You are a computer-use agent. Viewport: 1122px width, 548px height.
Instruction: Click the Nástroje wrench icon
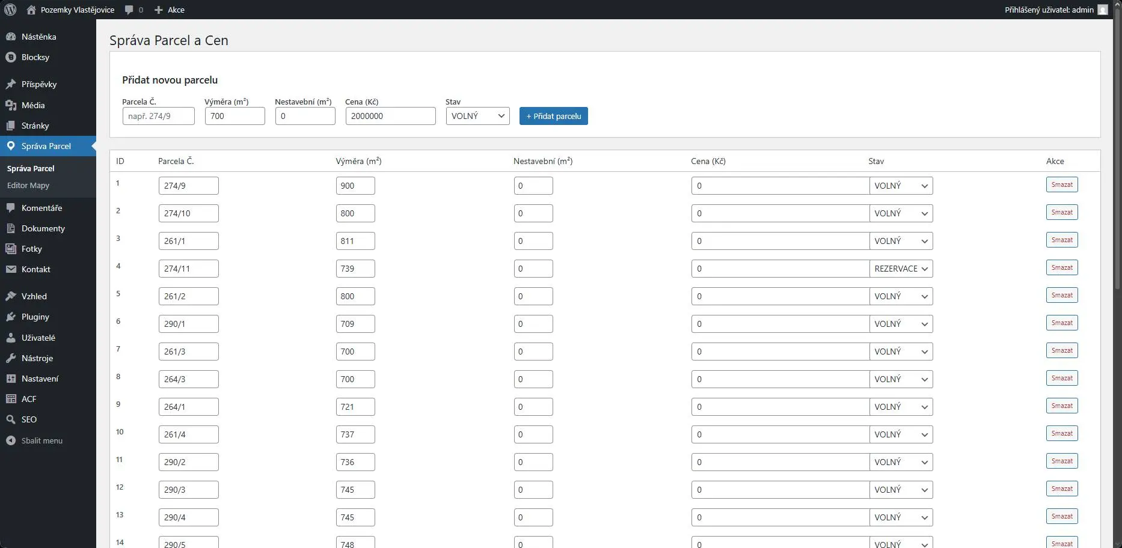[11, 358]
